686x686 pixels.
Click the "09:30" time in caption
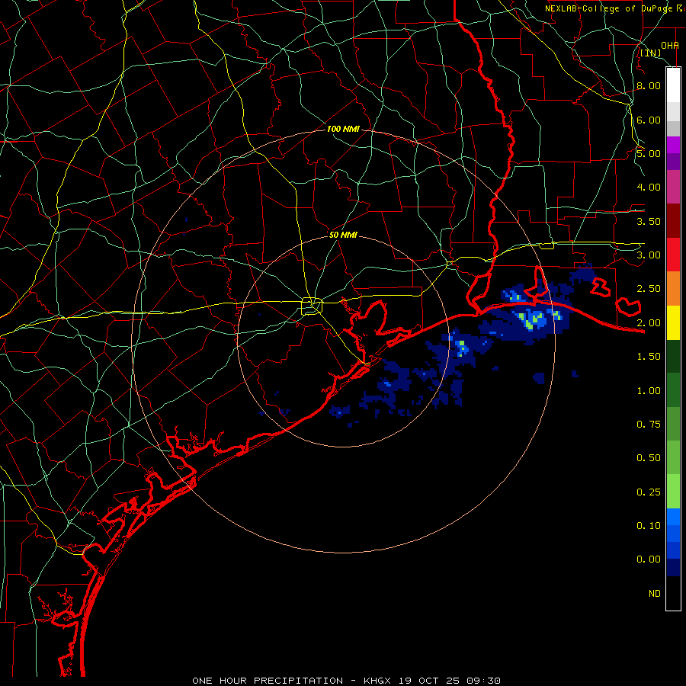(483, 681)
